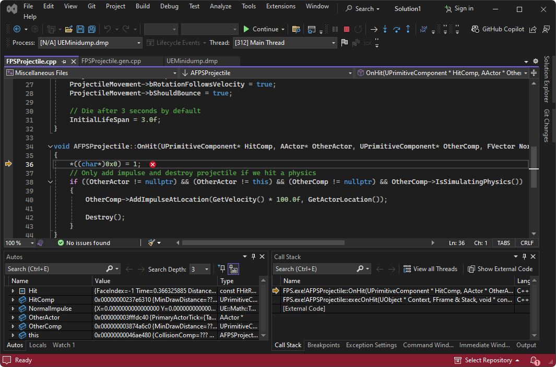Pause execution via the Break All icon
Screen dimensions: 556x367
pyautogui.click(x=335, y=29)
